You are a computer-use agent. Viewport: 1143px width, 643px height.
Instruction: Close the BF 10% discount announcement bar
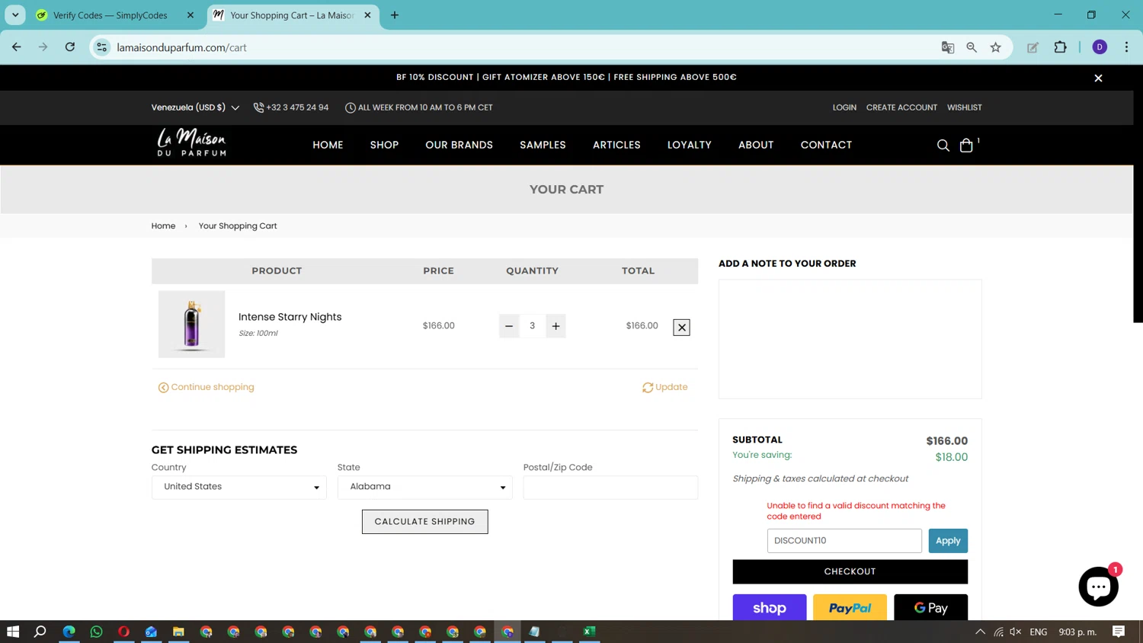pyautogui.click(x=1098, y=78)
